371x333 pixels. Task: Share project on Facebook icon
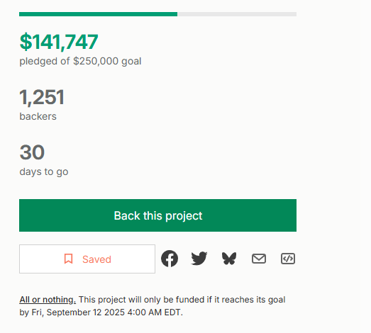click(x=170, y=259)
